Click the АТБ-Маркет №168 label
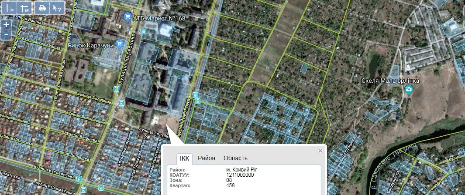This screenshot has width=465, height=195. pyautogui.click(x=160, y=18)
